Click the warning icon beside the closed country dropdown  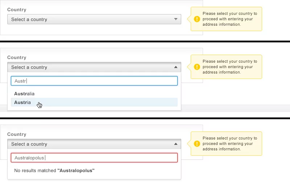(x=197, y=19)
